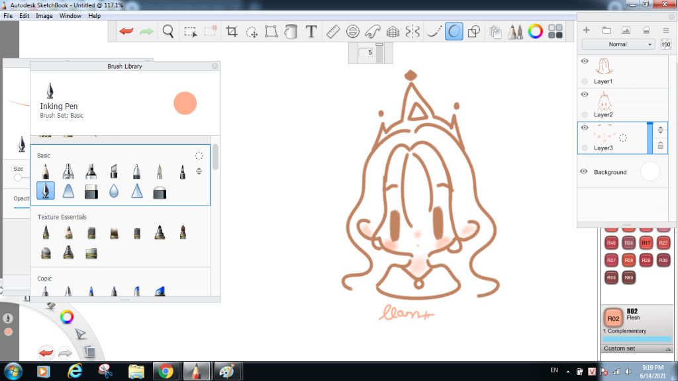Viewport: 678px width, 381px height.
Task: Toggle the lock on Layer3
Action: pos(661,146)
